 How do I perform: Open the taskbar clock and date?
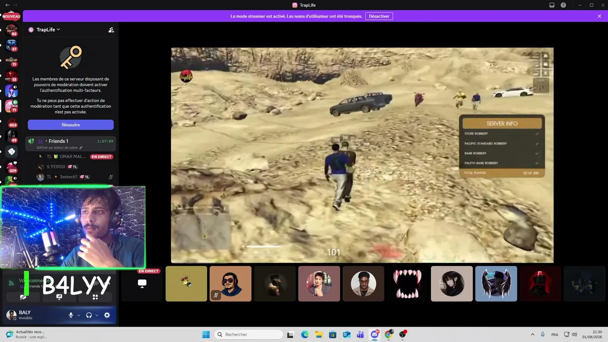pyautogui.click(x=592, y=334)
